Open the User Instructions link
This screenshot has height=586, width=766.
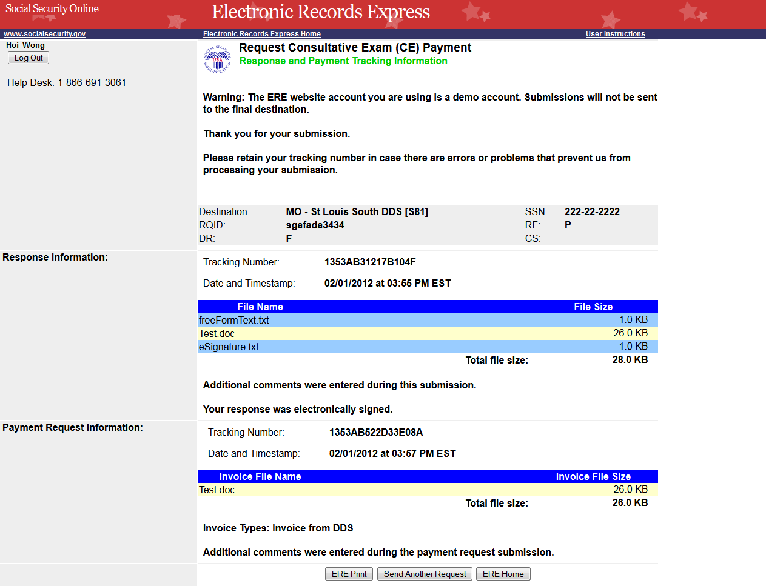pos(615,34)
